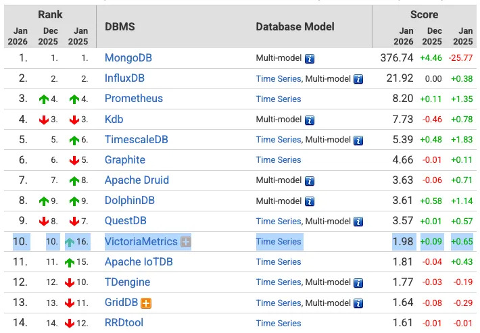The width and height of the screenshot is (480, 333).
Task: Click the QuestDB Multi-model info icon
Action: coord(358,222)
